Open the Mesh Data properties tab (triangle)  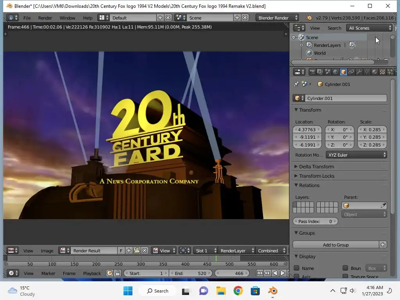pos(367,72)
